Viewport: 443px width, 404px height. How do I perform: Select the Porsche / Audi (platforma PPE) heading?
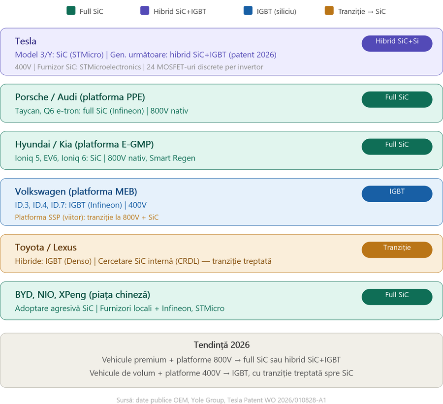80,97
